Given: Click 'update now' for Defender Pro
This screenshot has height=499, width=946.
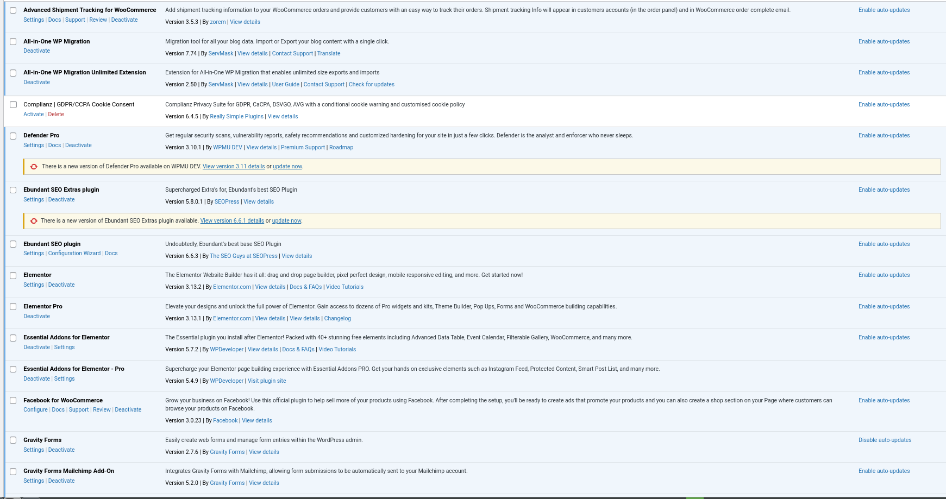Looking at the screenshot, I should [x=287, y=167].
